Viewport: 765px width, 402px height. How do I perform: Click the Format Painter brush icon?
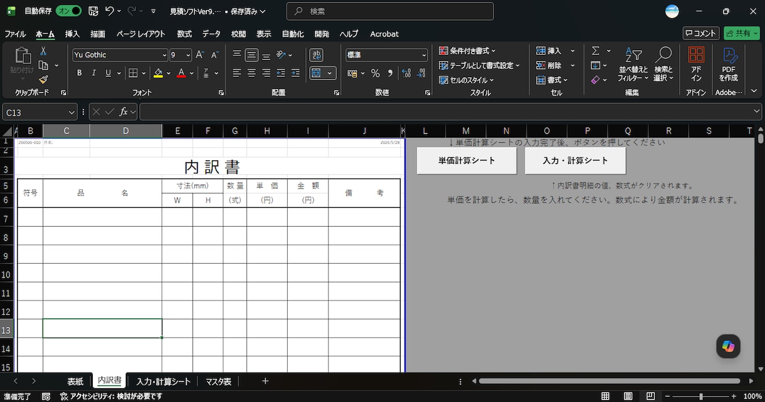pyautogui.click(x=43, y=80)
